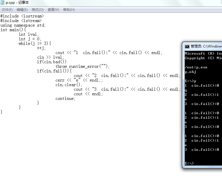Click the /out:p.exe line in console
Viewport: 222px width, 176px height.
pyautogui.click(x=196, y=67)
